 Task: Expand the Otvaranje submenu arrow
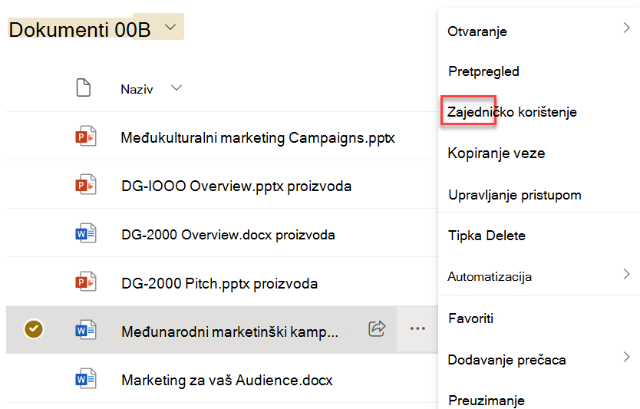[x=626, y=28]
